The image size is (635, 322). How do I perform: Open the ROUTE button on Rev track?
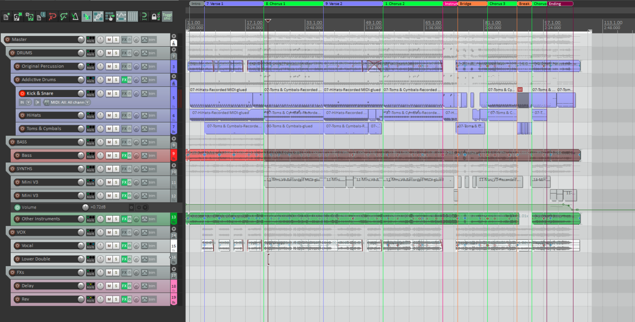pos(90,299)
